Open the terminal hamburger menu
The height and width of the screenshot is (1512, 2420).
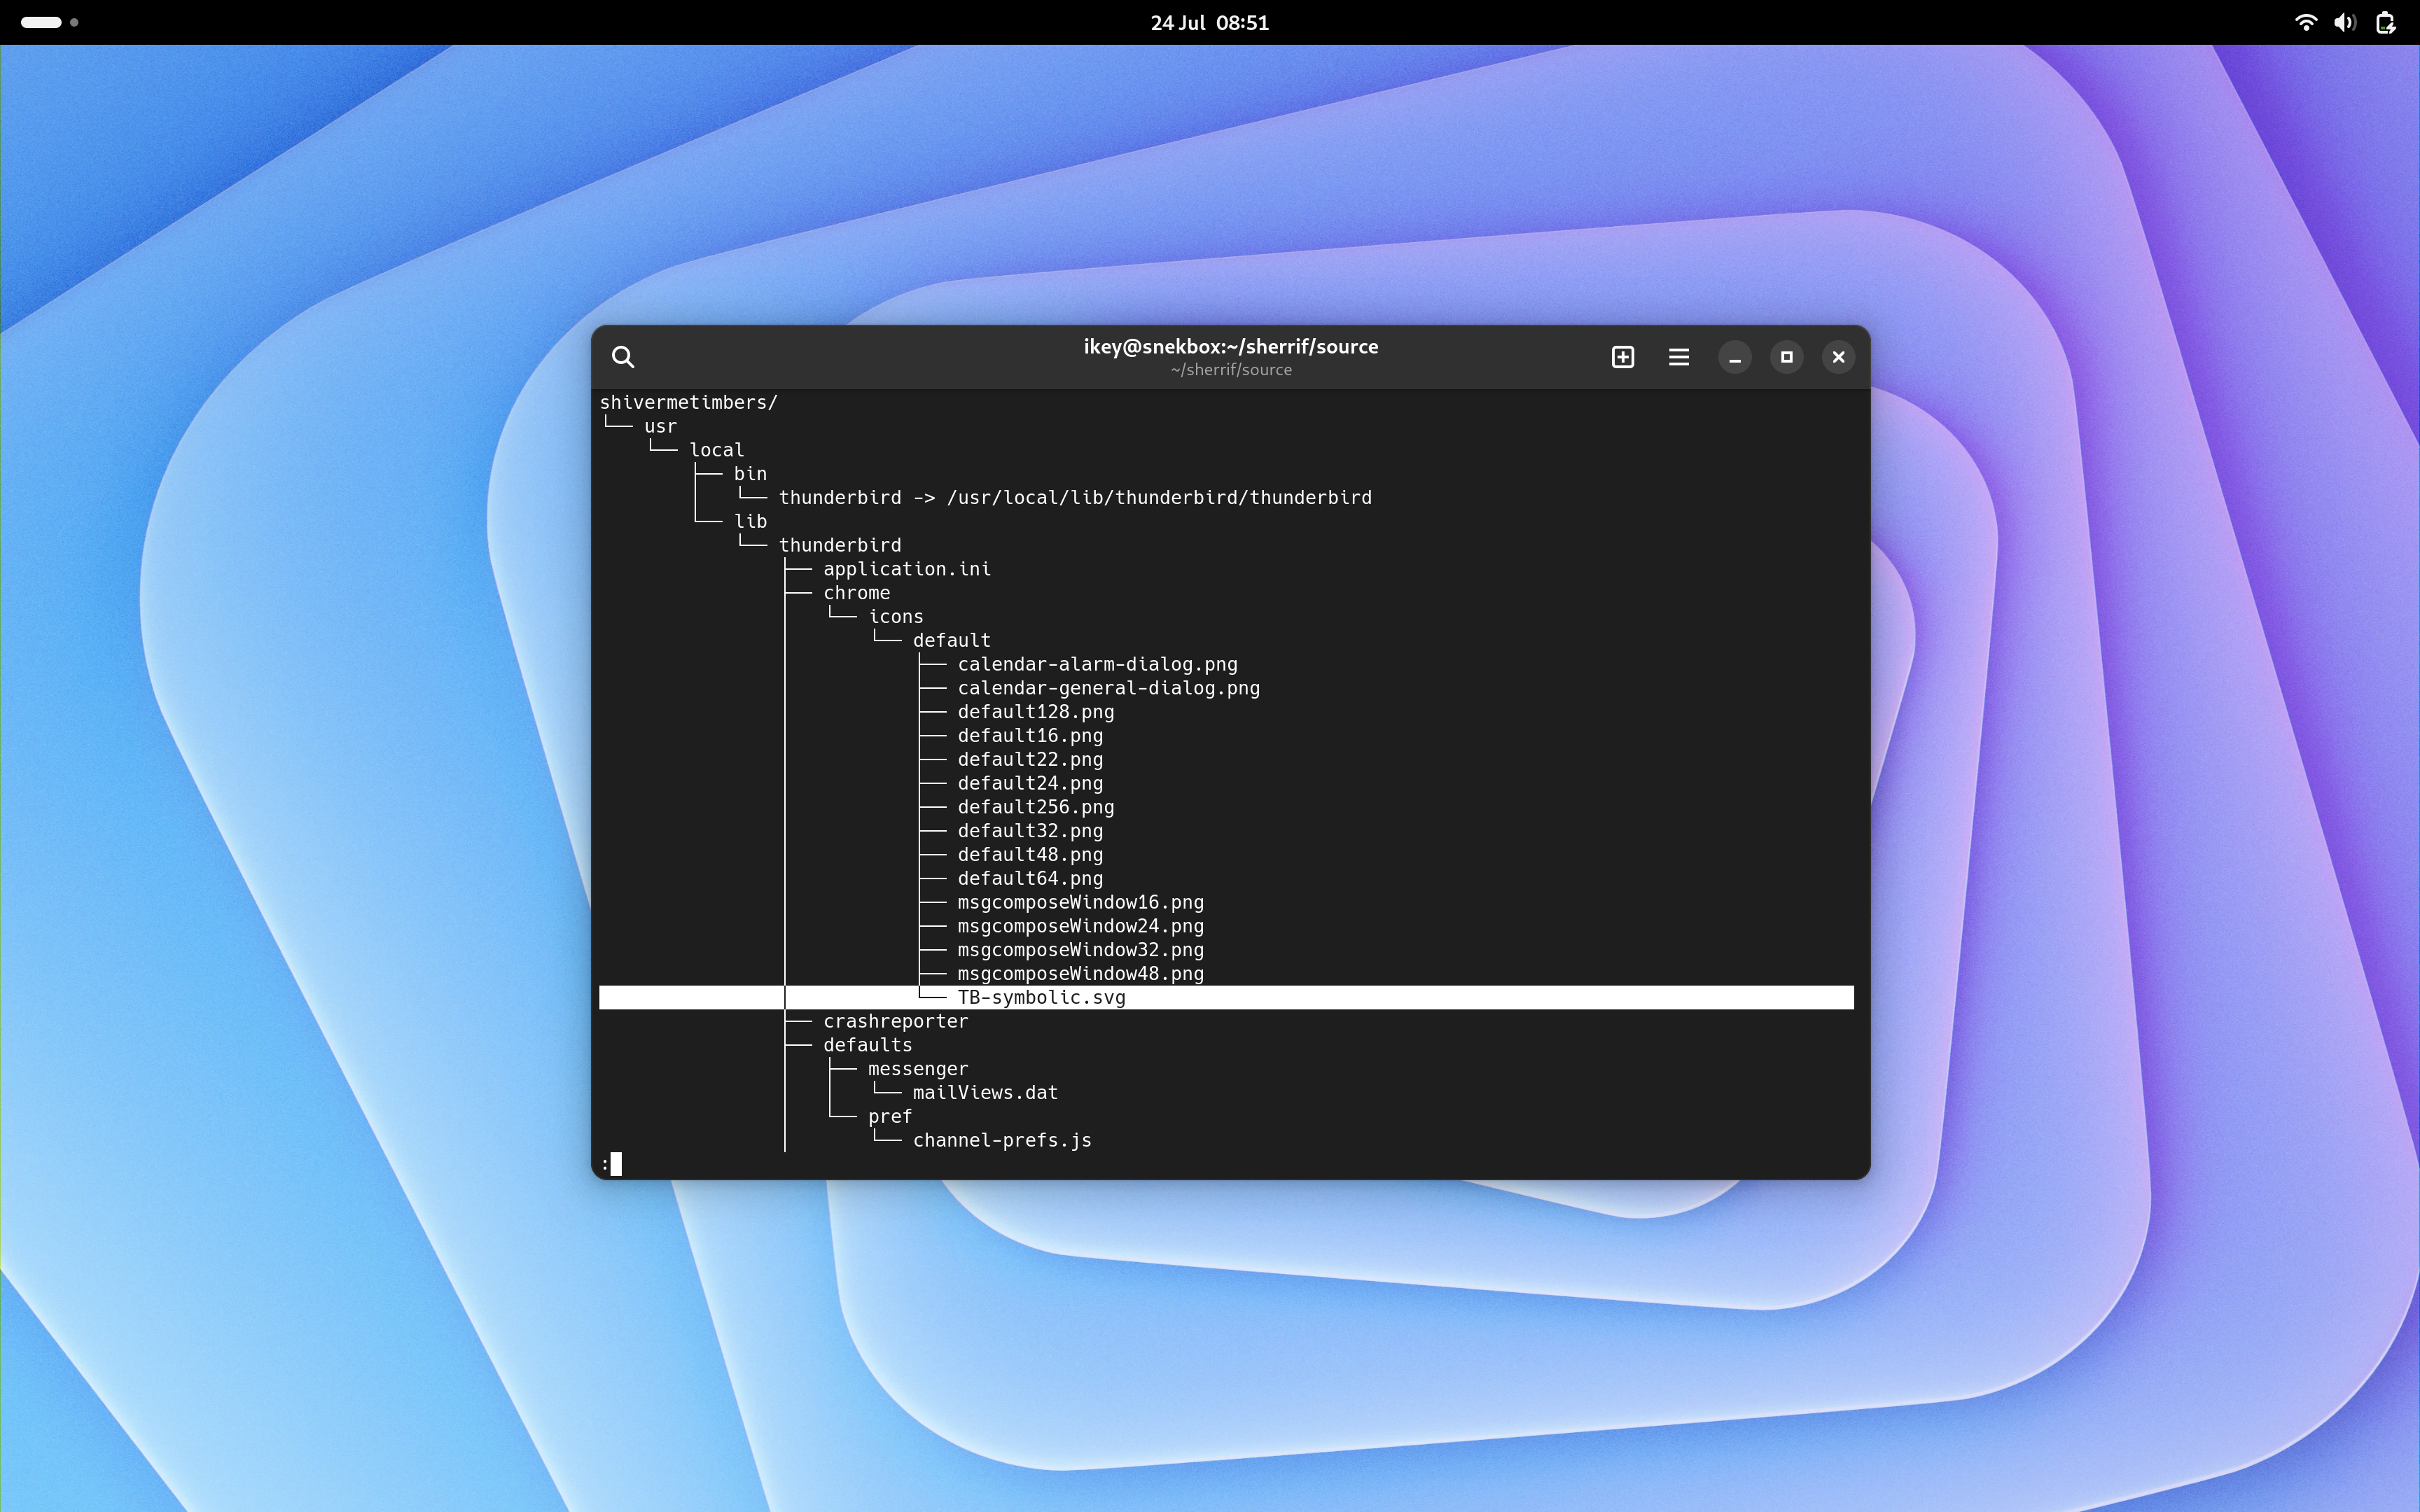pos(1679,357)
